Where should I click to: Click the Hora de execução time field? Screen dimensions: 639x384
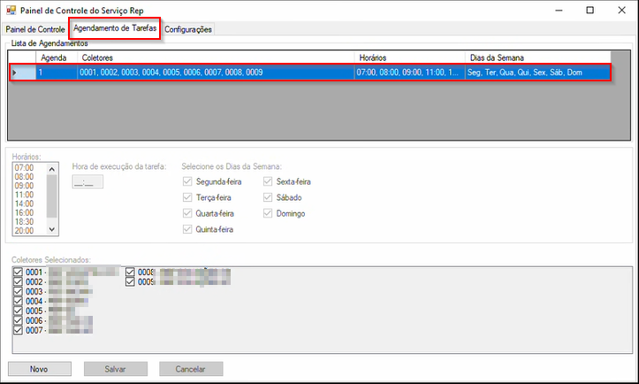click(x=88, y=182)
